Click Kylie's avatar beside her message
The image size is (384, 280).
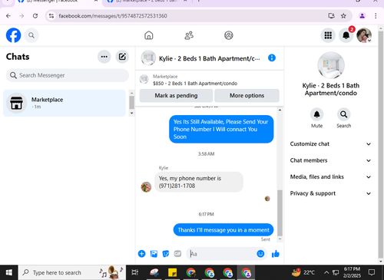tap(146, 187)
